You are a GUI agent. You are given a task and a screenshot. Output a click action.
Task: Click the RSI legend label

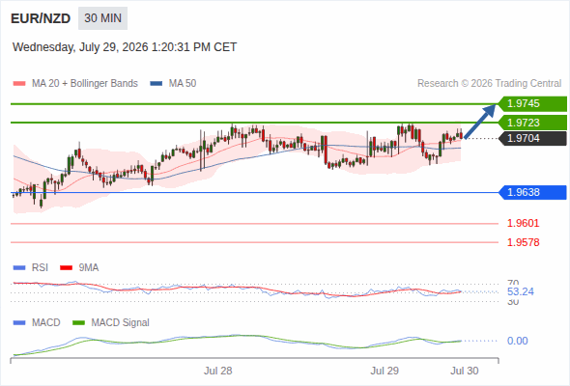tap(40, 268)
